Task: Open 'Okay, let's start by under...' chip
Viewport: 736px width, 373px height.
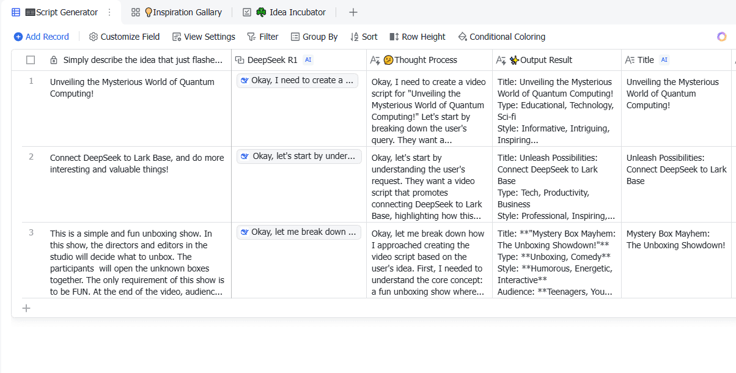Action: click(298, 156)
